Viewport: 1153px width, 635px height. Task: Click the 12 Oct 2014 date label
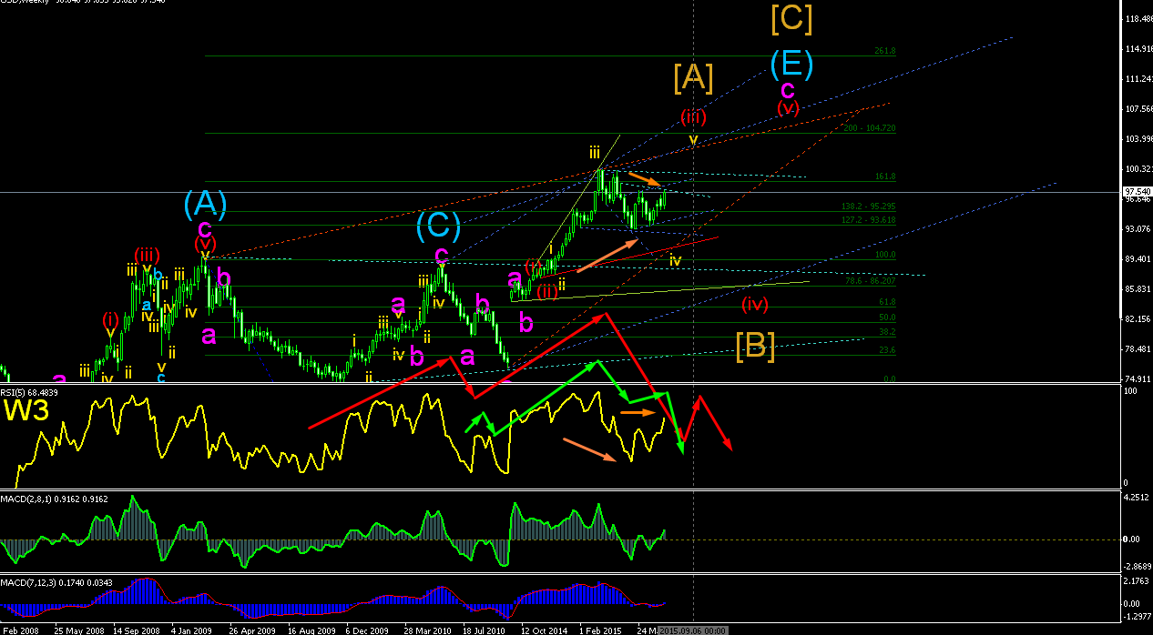click(544, 630)
